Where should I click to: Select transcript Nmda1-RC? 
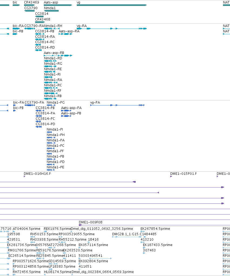pos(50,88)
